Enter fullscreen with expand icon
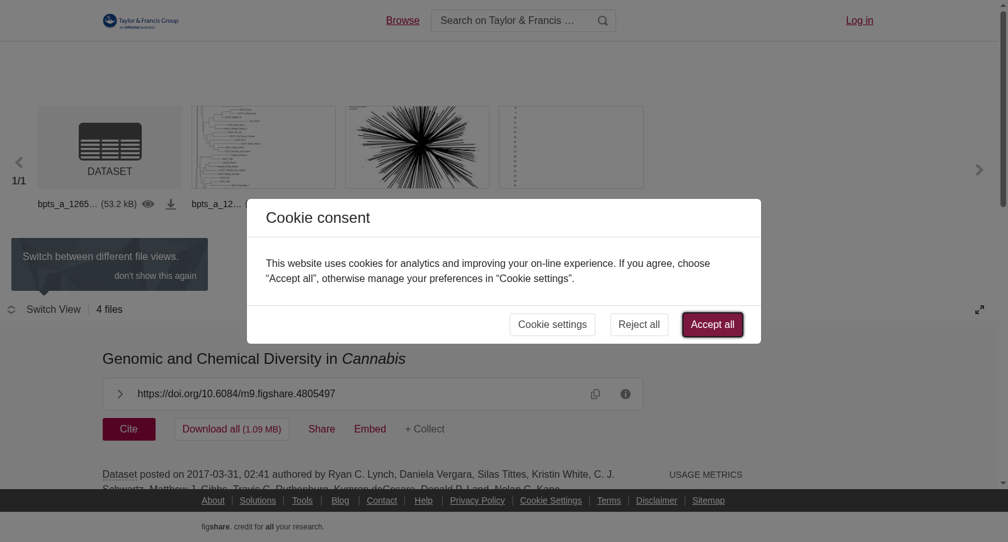Viewport: 1008px width, 542px height. pyautogui.click(x=980, y=310)
